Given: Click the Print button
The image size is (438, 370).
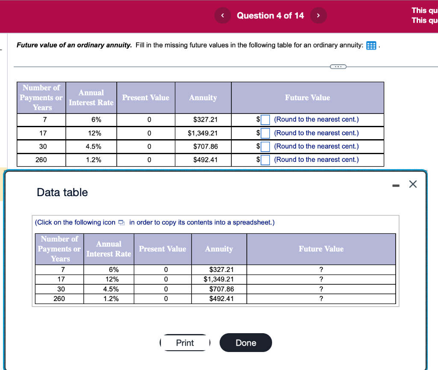Looking at the screenshot, I should coord(185,343).
